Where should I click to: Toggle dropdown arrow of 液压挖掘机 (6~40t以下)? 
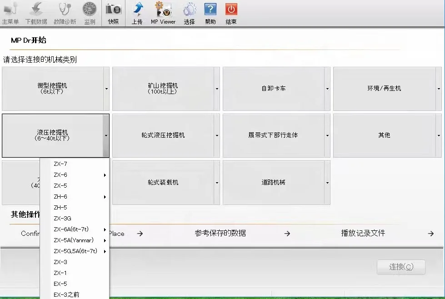pyautogui.click(x=106, y=135)
